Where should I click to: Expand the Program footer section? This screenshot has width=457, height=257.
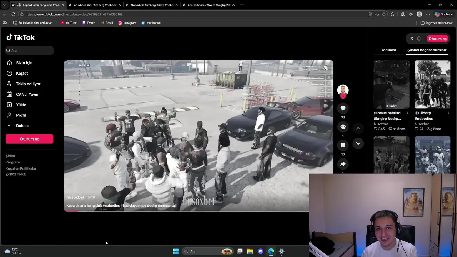pos(12,162)
